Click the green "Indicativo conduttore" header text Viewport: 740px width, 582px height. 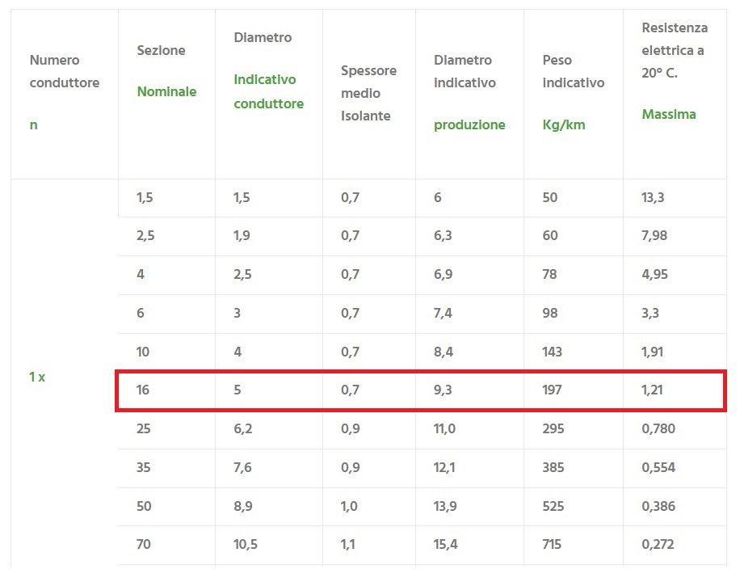268,91
